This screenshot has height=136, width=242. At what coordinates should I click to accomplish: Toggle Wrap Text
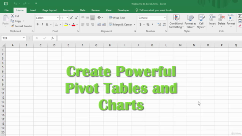pyautogui.click(x=117, y=18)
